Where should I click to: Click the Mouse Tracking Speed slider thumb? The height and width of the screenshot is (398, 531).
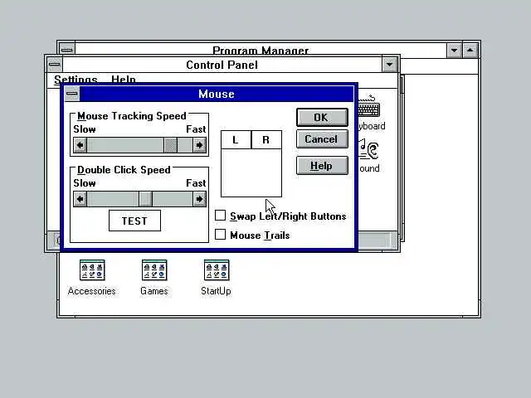click(x=170, y=145)
